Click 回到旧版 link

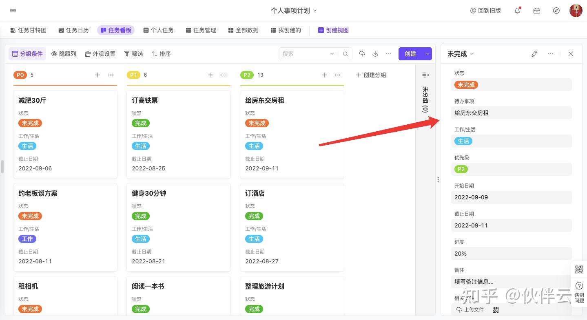pyautogui.click(x=485, y=11)
